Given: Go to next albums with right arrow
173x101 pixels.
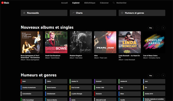Looking at the screenshot, I should tap(163, 28).
